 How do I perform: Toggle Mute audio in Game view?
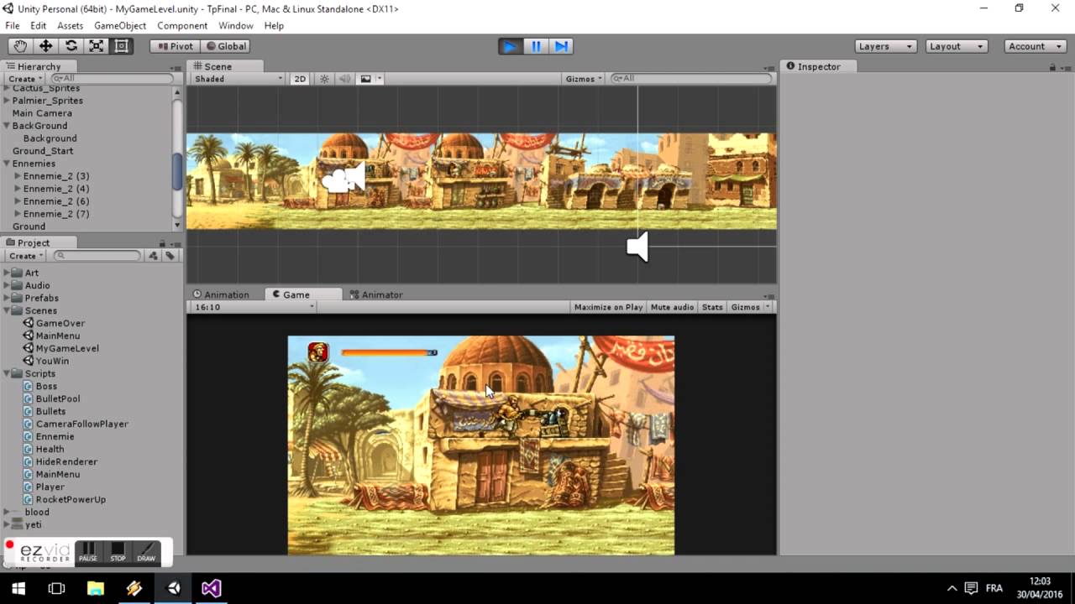tap(673, 307)
